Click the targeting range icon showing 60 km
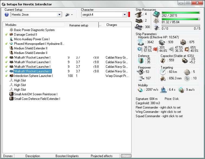The image size is (205, 159). click(x=163, y=72)
